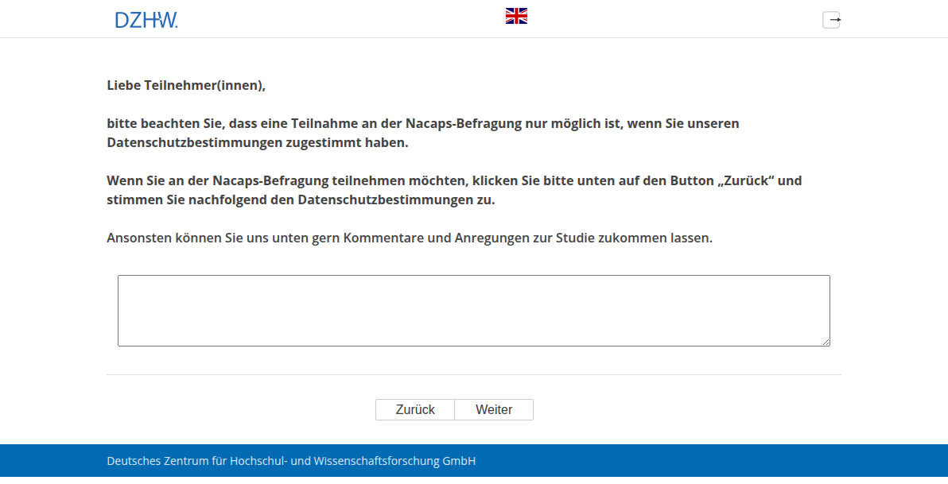Click the sentence starting "Ansonsten können Sie uns"
948x484 pixels.
pyautogui.click(x=410, y=238)
